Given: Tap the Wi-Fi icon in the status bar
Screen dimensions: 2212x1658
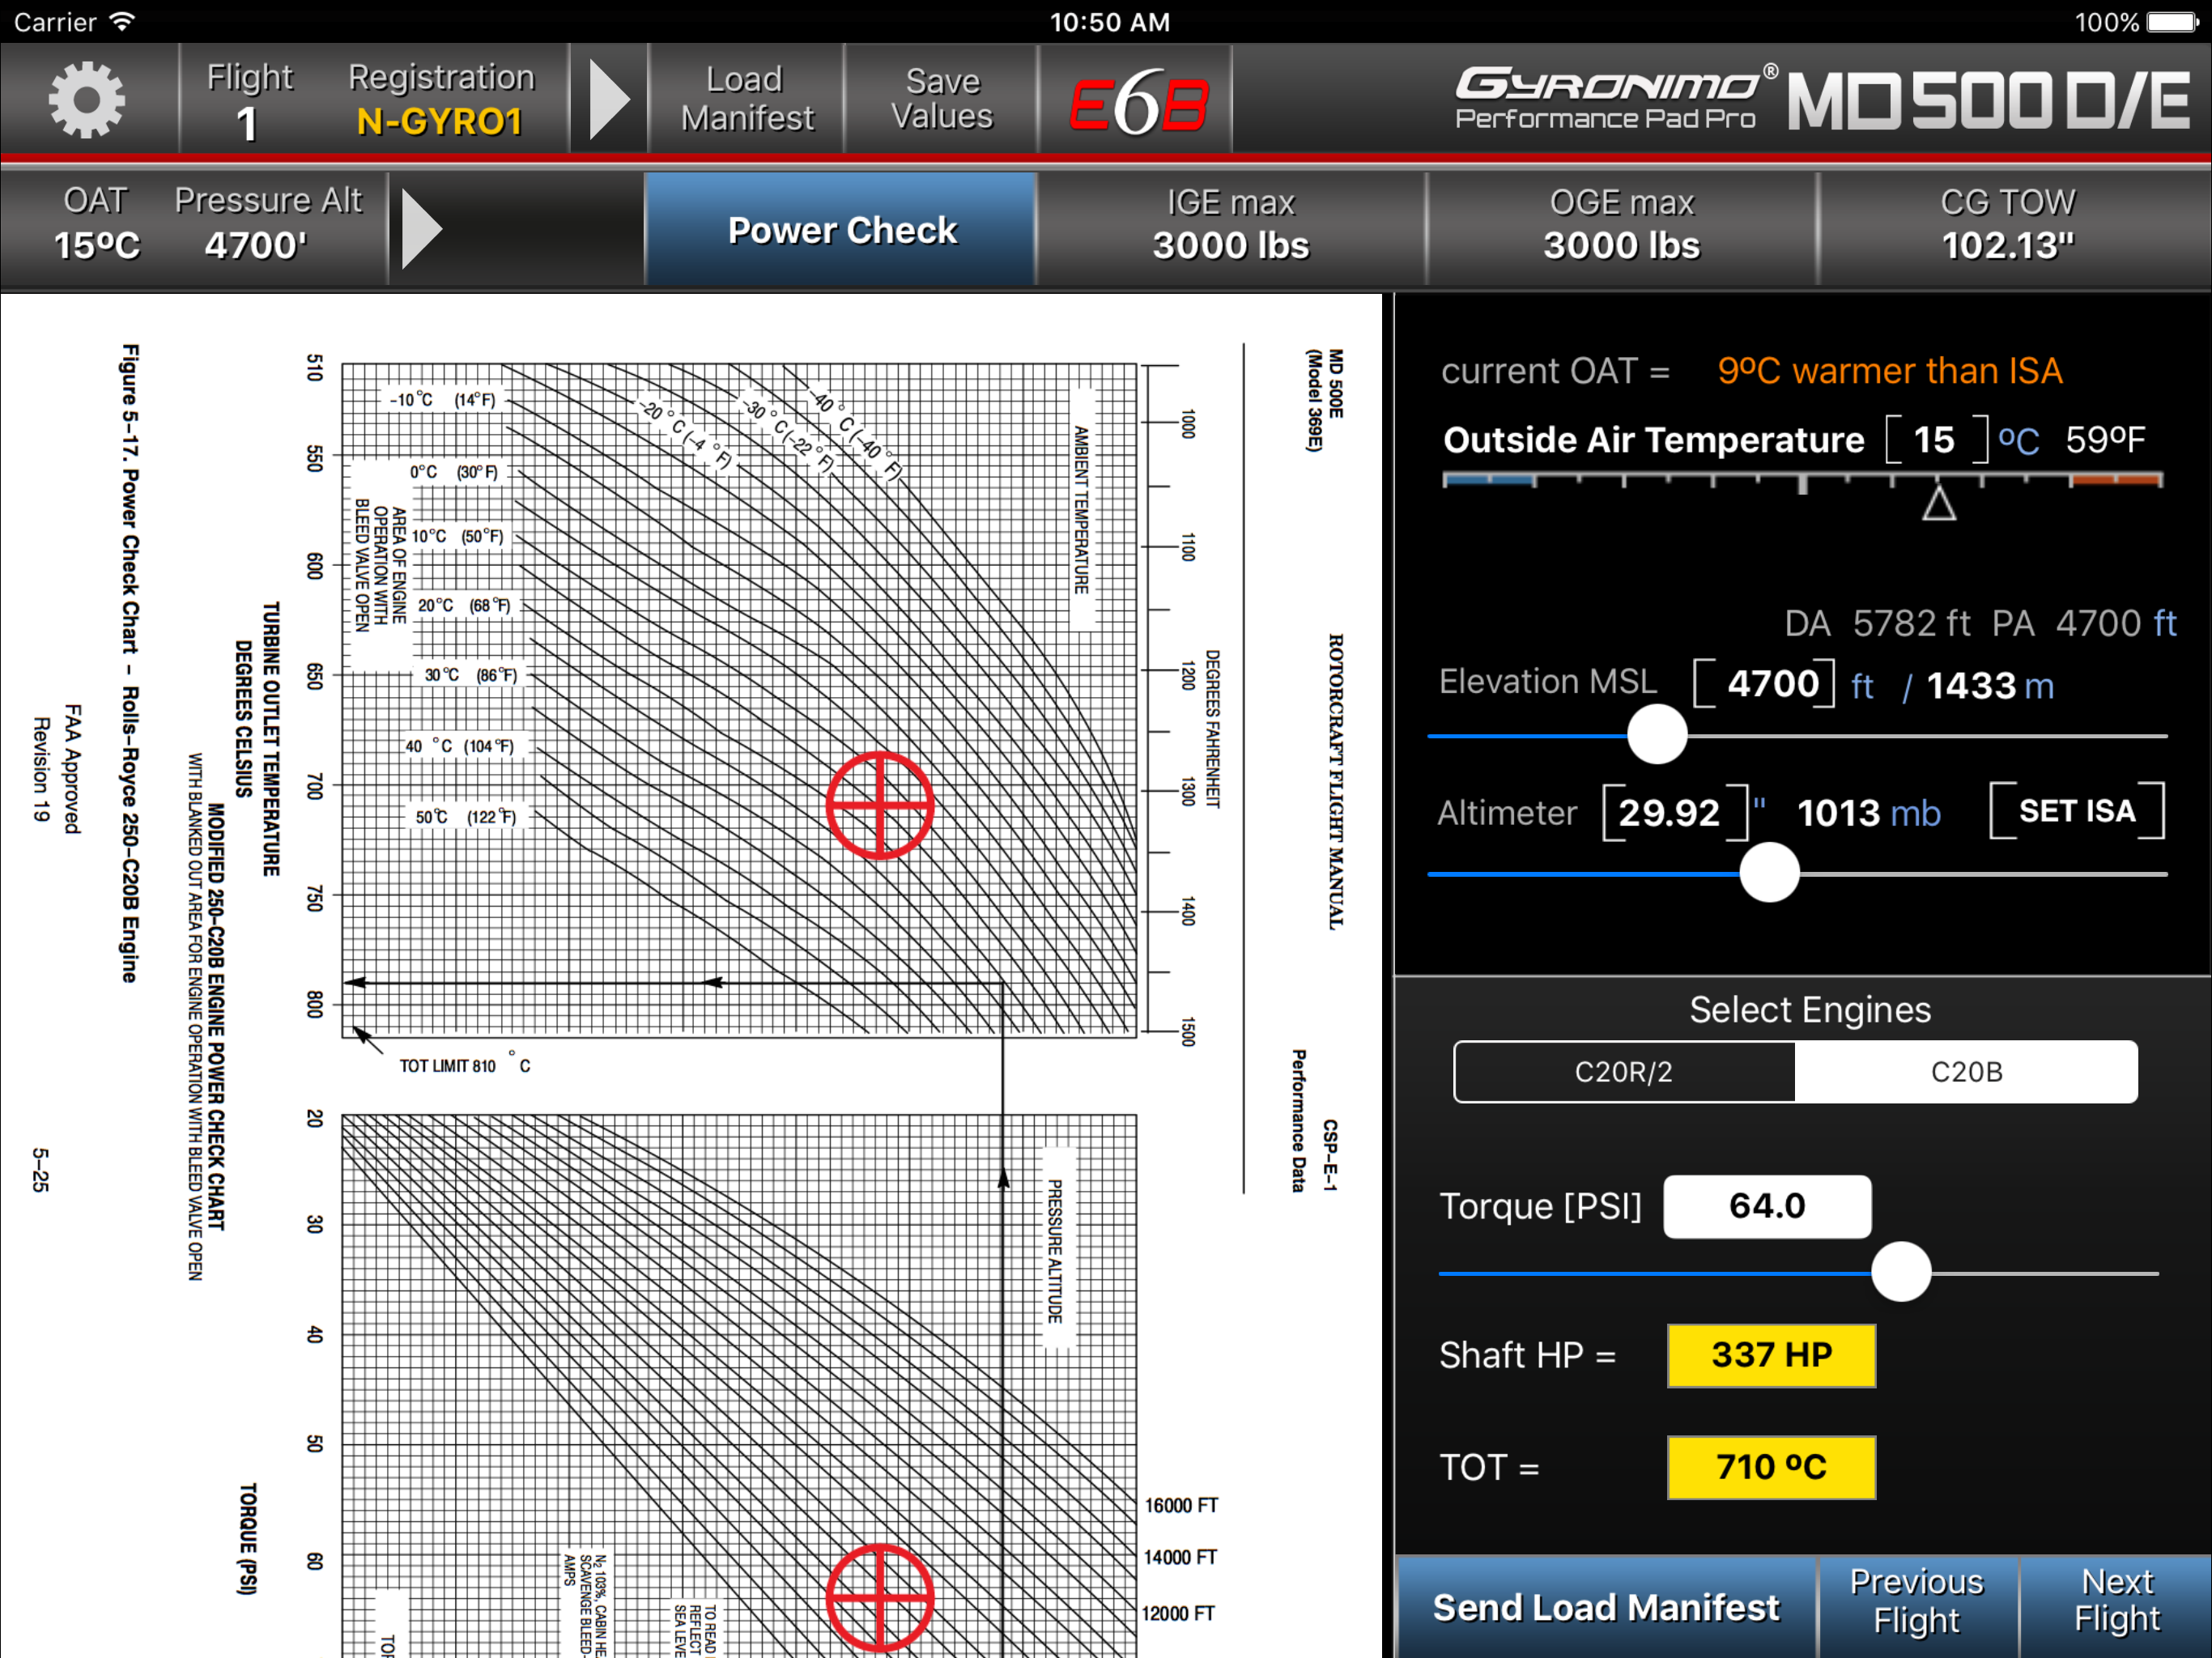Looking at the screenshot, I should (122, 21).
